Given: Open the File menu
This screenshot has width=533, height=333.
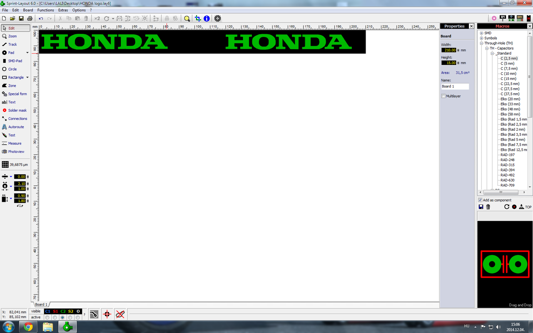Looking at the screenshot, I should [5, 10].
